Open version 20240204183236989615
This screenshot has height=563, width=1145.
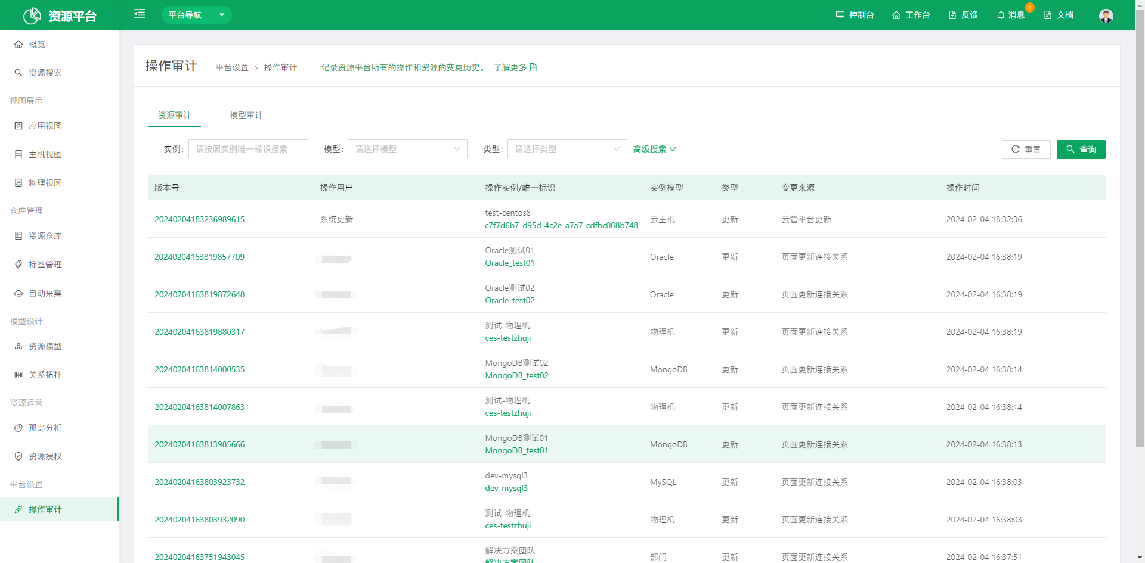click(200, 219)
